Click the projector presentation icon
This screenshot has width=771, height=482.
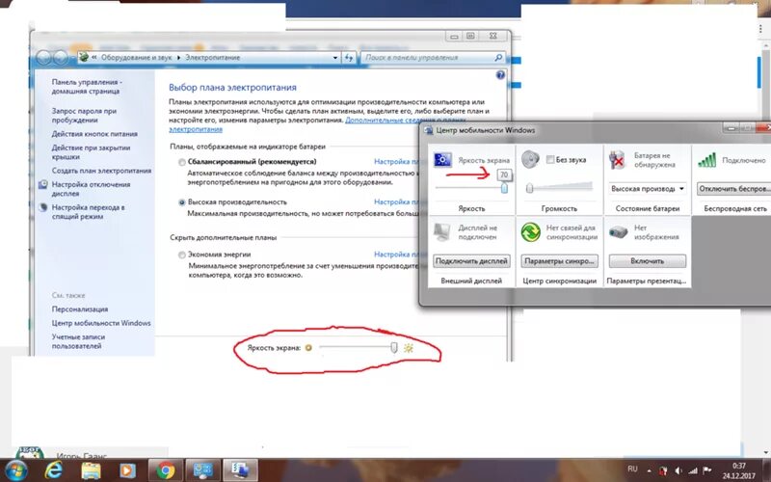click(619, 232)
